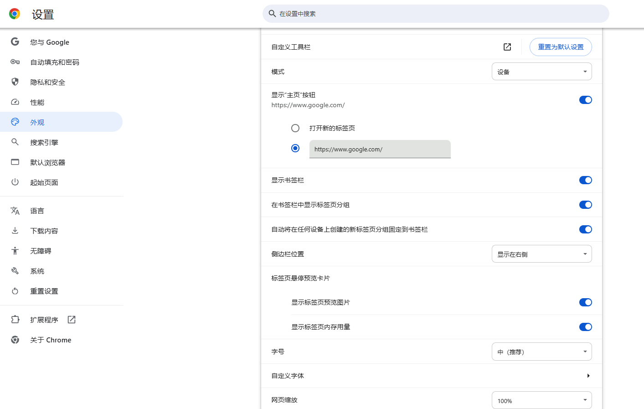
Task: Open the 模式 dropdown showing 设备
Action: tap(541, 72)
